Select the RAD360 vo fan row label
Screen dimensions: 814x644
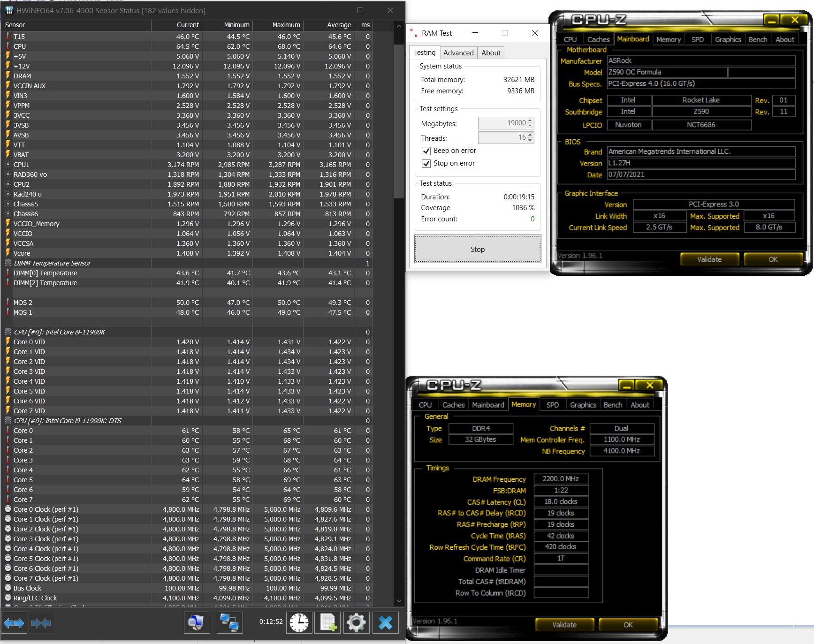click(x=30, y=174)
